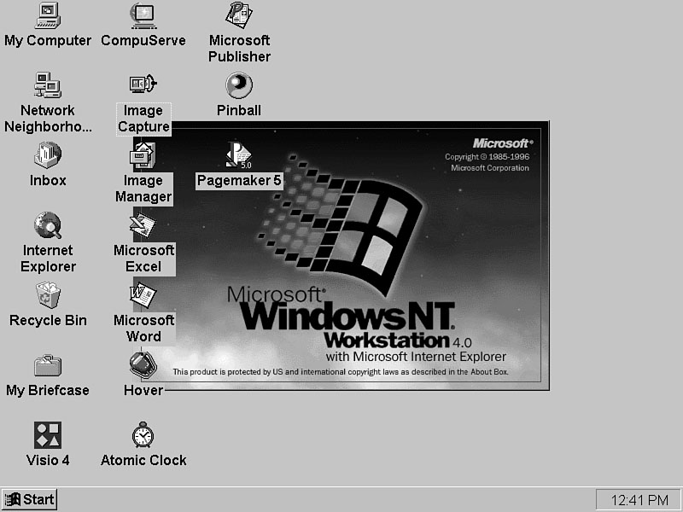Click the My Briefcase icon
The image size is (683, 512).
[x=48, y=365]
